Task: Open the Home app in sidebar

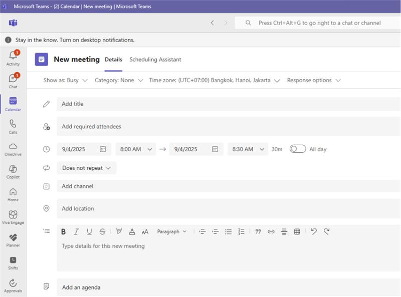Action: (13, 194)
